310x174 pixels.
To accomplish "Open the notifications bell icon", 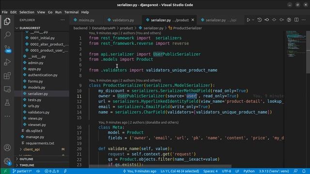I will (x=304, y=171).
